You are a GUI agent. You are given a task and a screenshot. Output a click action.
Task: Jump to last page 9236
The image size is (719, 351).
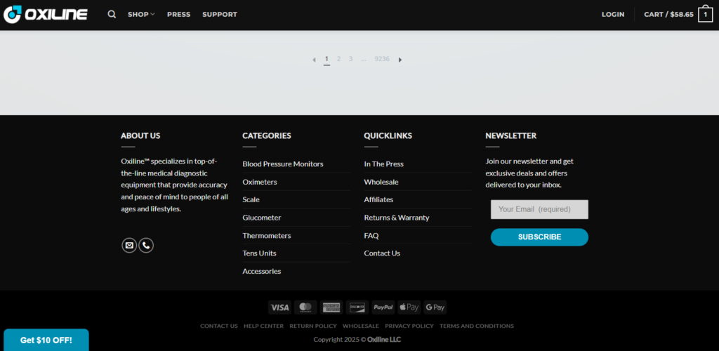pos(382,59)
